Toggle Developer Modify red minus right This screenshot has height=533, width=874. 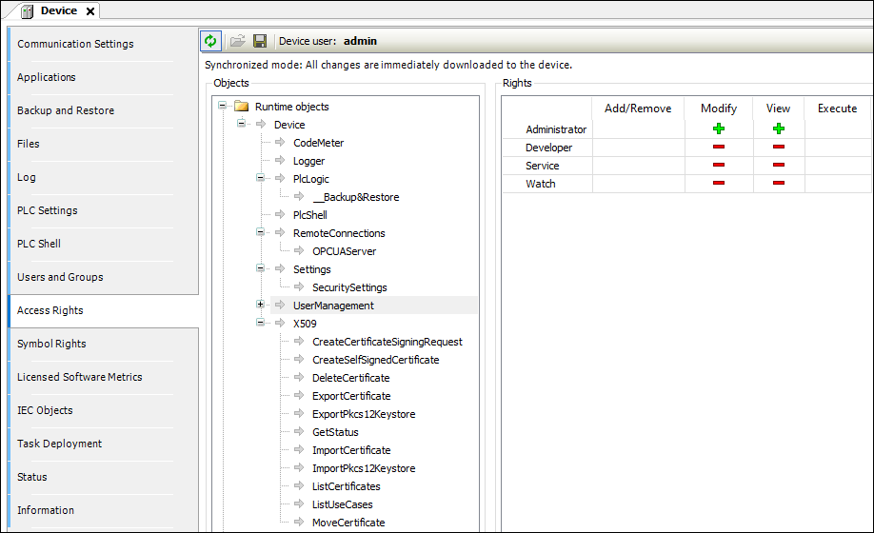pyautogui.click(x=719, y=148)
